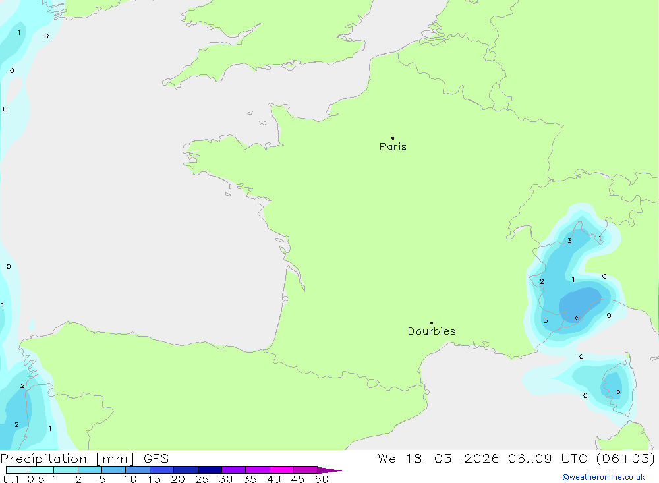
Task: Click the purple arrow tip after 50
Action: point(329,470)
